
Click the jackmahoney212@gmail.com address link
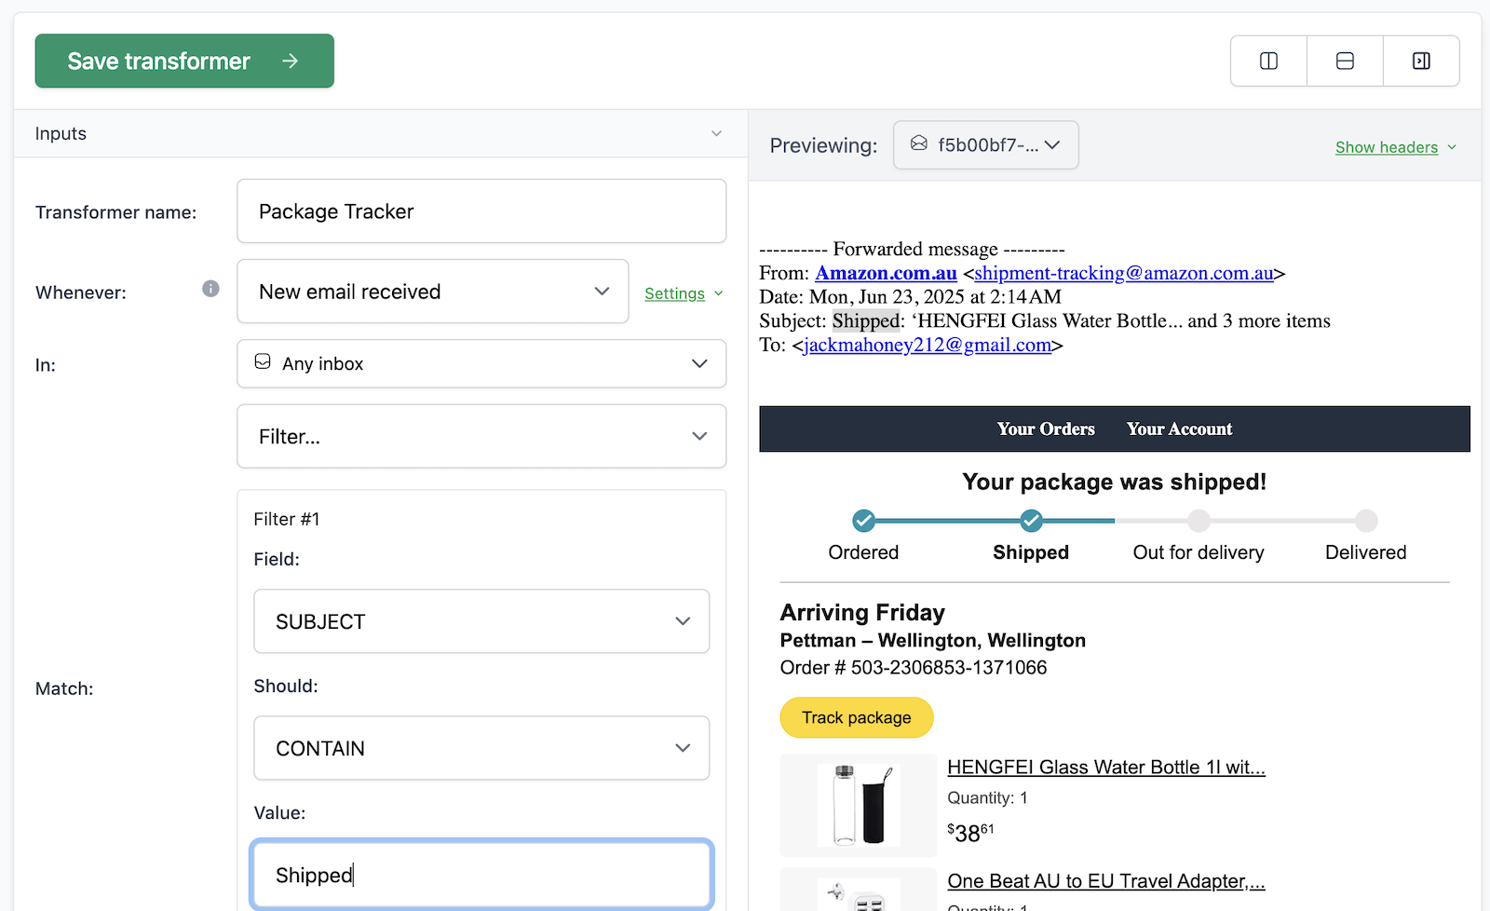pyautogui.click(x=928, y=345)
